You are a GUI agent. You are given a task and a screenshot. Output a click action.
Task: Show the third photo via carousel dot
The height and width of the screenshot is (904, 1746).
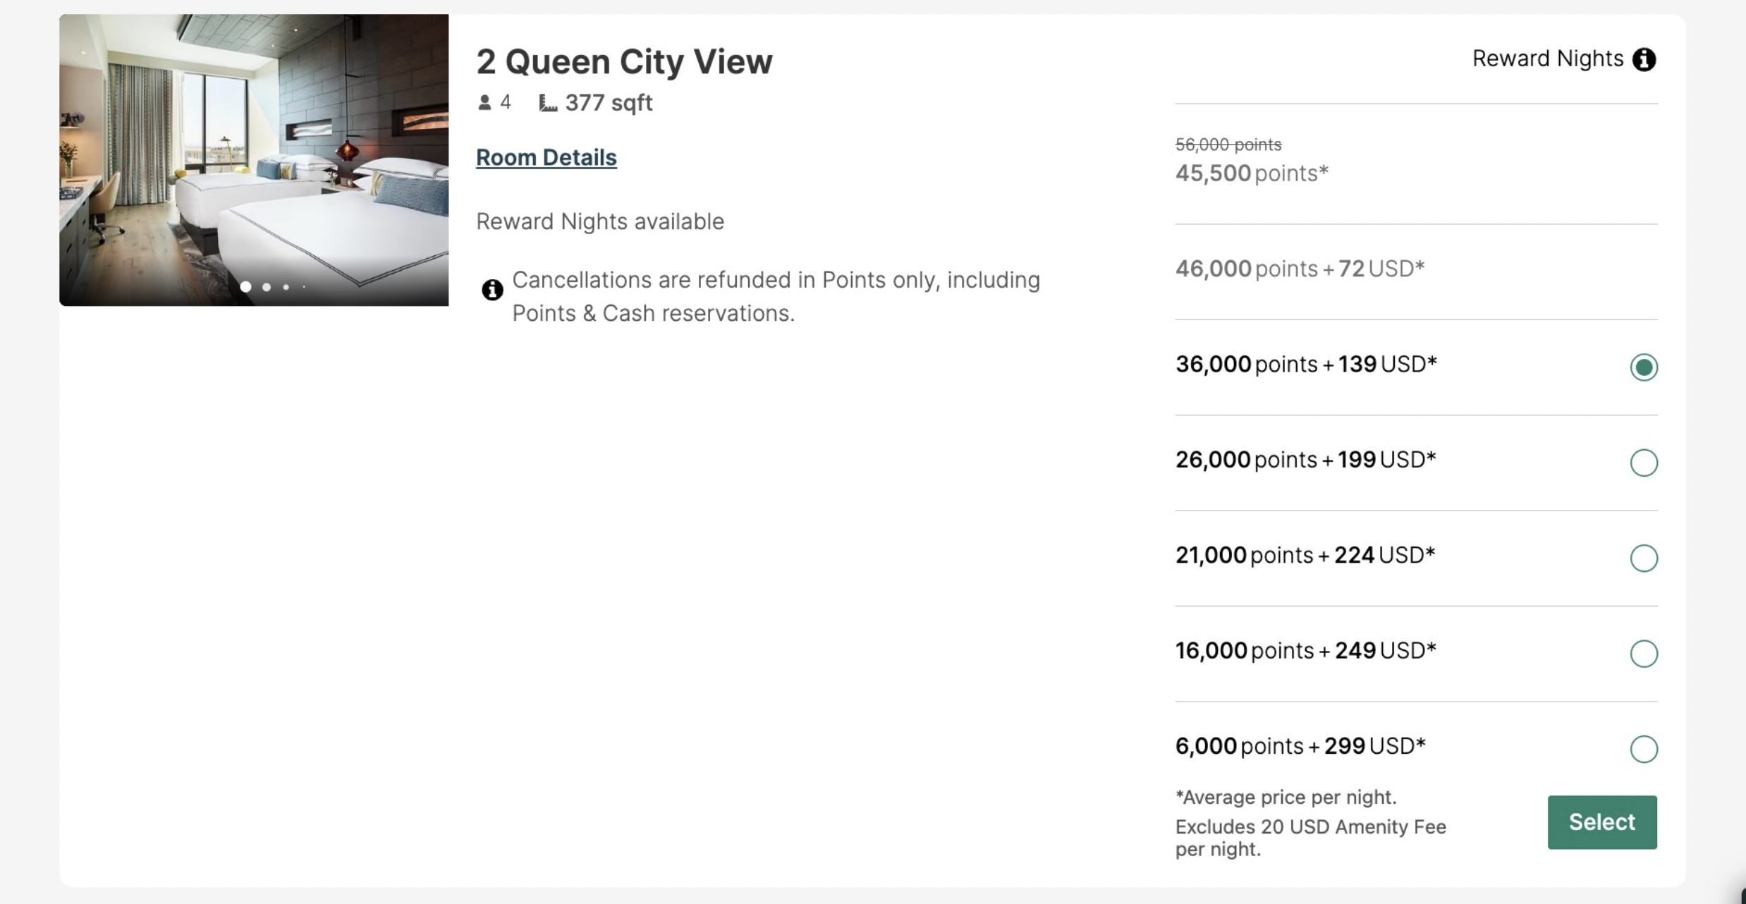click(x=286, y=287)
